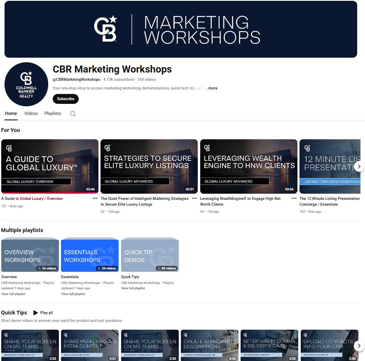365x361 pixels.
Task: Click the red watch-progress bar on Global Luxury video
Action: pyautogui.click(x=50, y=193)
